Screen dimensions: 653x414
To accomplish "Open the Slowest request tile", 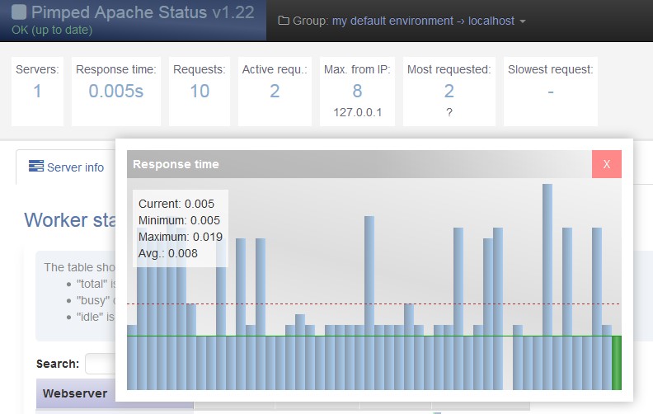I will pyautogui.click(x=551, y=92).
